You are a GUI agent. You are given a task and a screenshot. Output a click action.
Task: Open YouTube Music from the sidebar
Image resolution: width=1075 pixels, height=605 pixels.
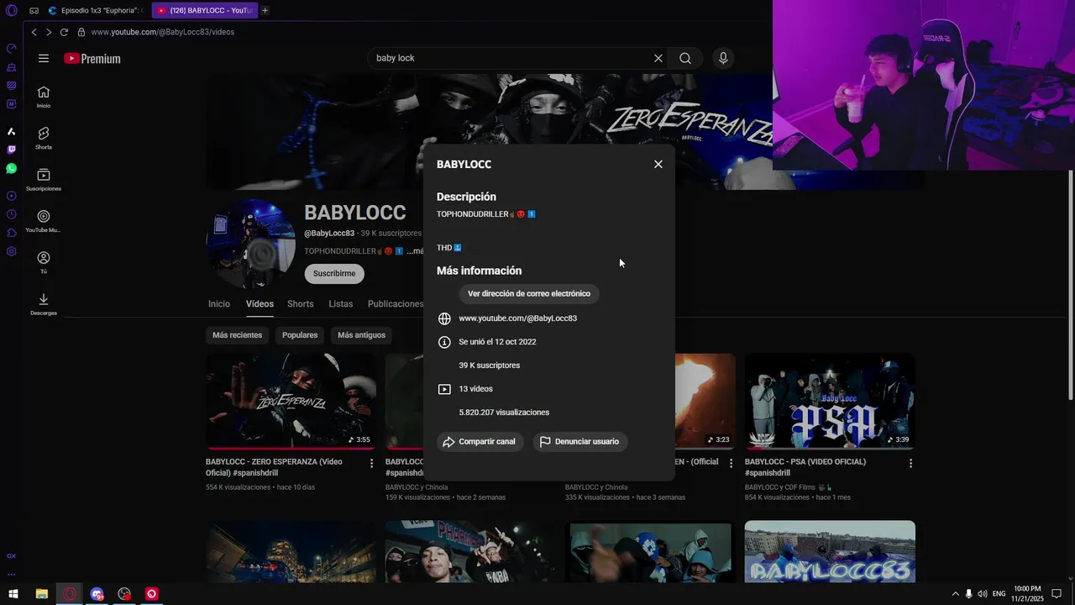click(x=44, y=221)
